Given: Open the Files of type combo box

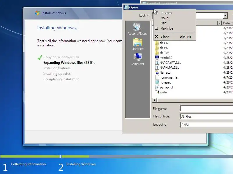Looking at the screenshot, I should 206,117.
